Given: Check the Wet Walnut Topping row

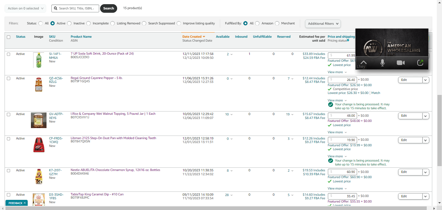Looking at the screenshot, I should 9,114.
